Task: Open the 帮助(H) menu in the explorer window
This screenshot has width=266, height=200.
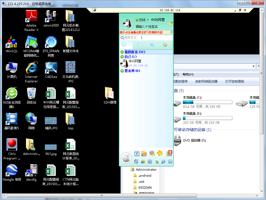Action: coord(188,74)
